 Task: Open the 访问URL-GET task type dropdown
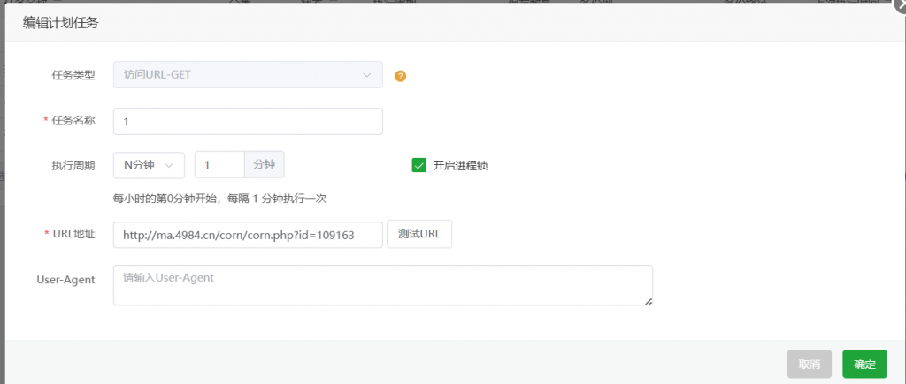[x=248, y=75]
